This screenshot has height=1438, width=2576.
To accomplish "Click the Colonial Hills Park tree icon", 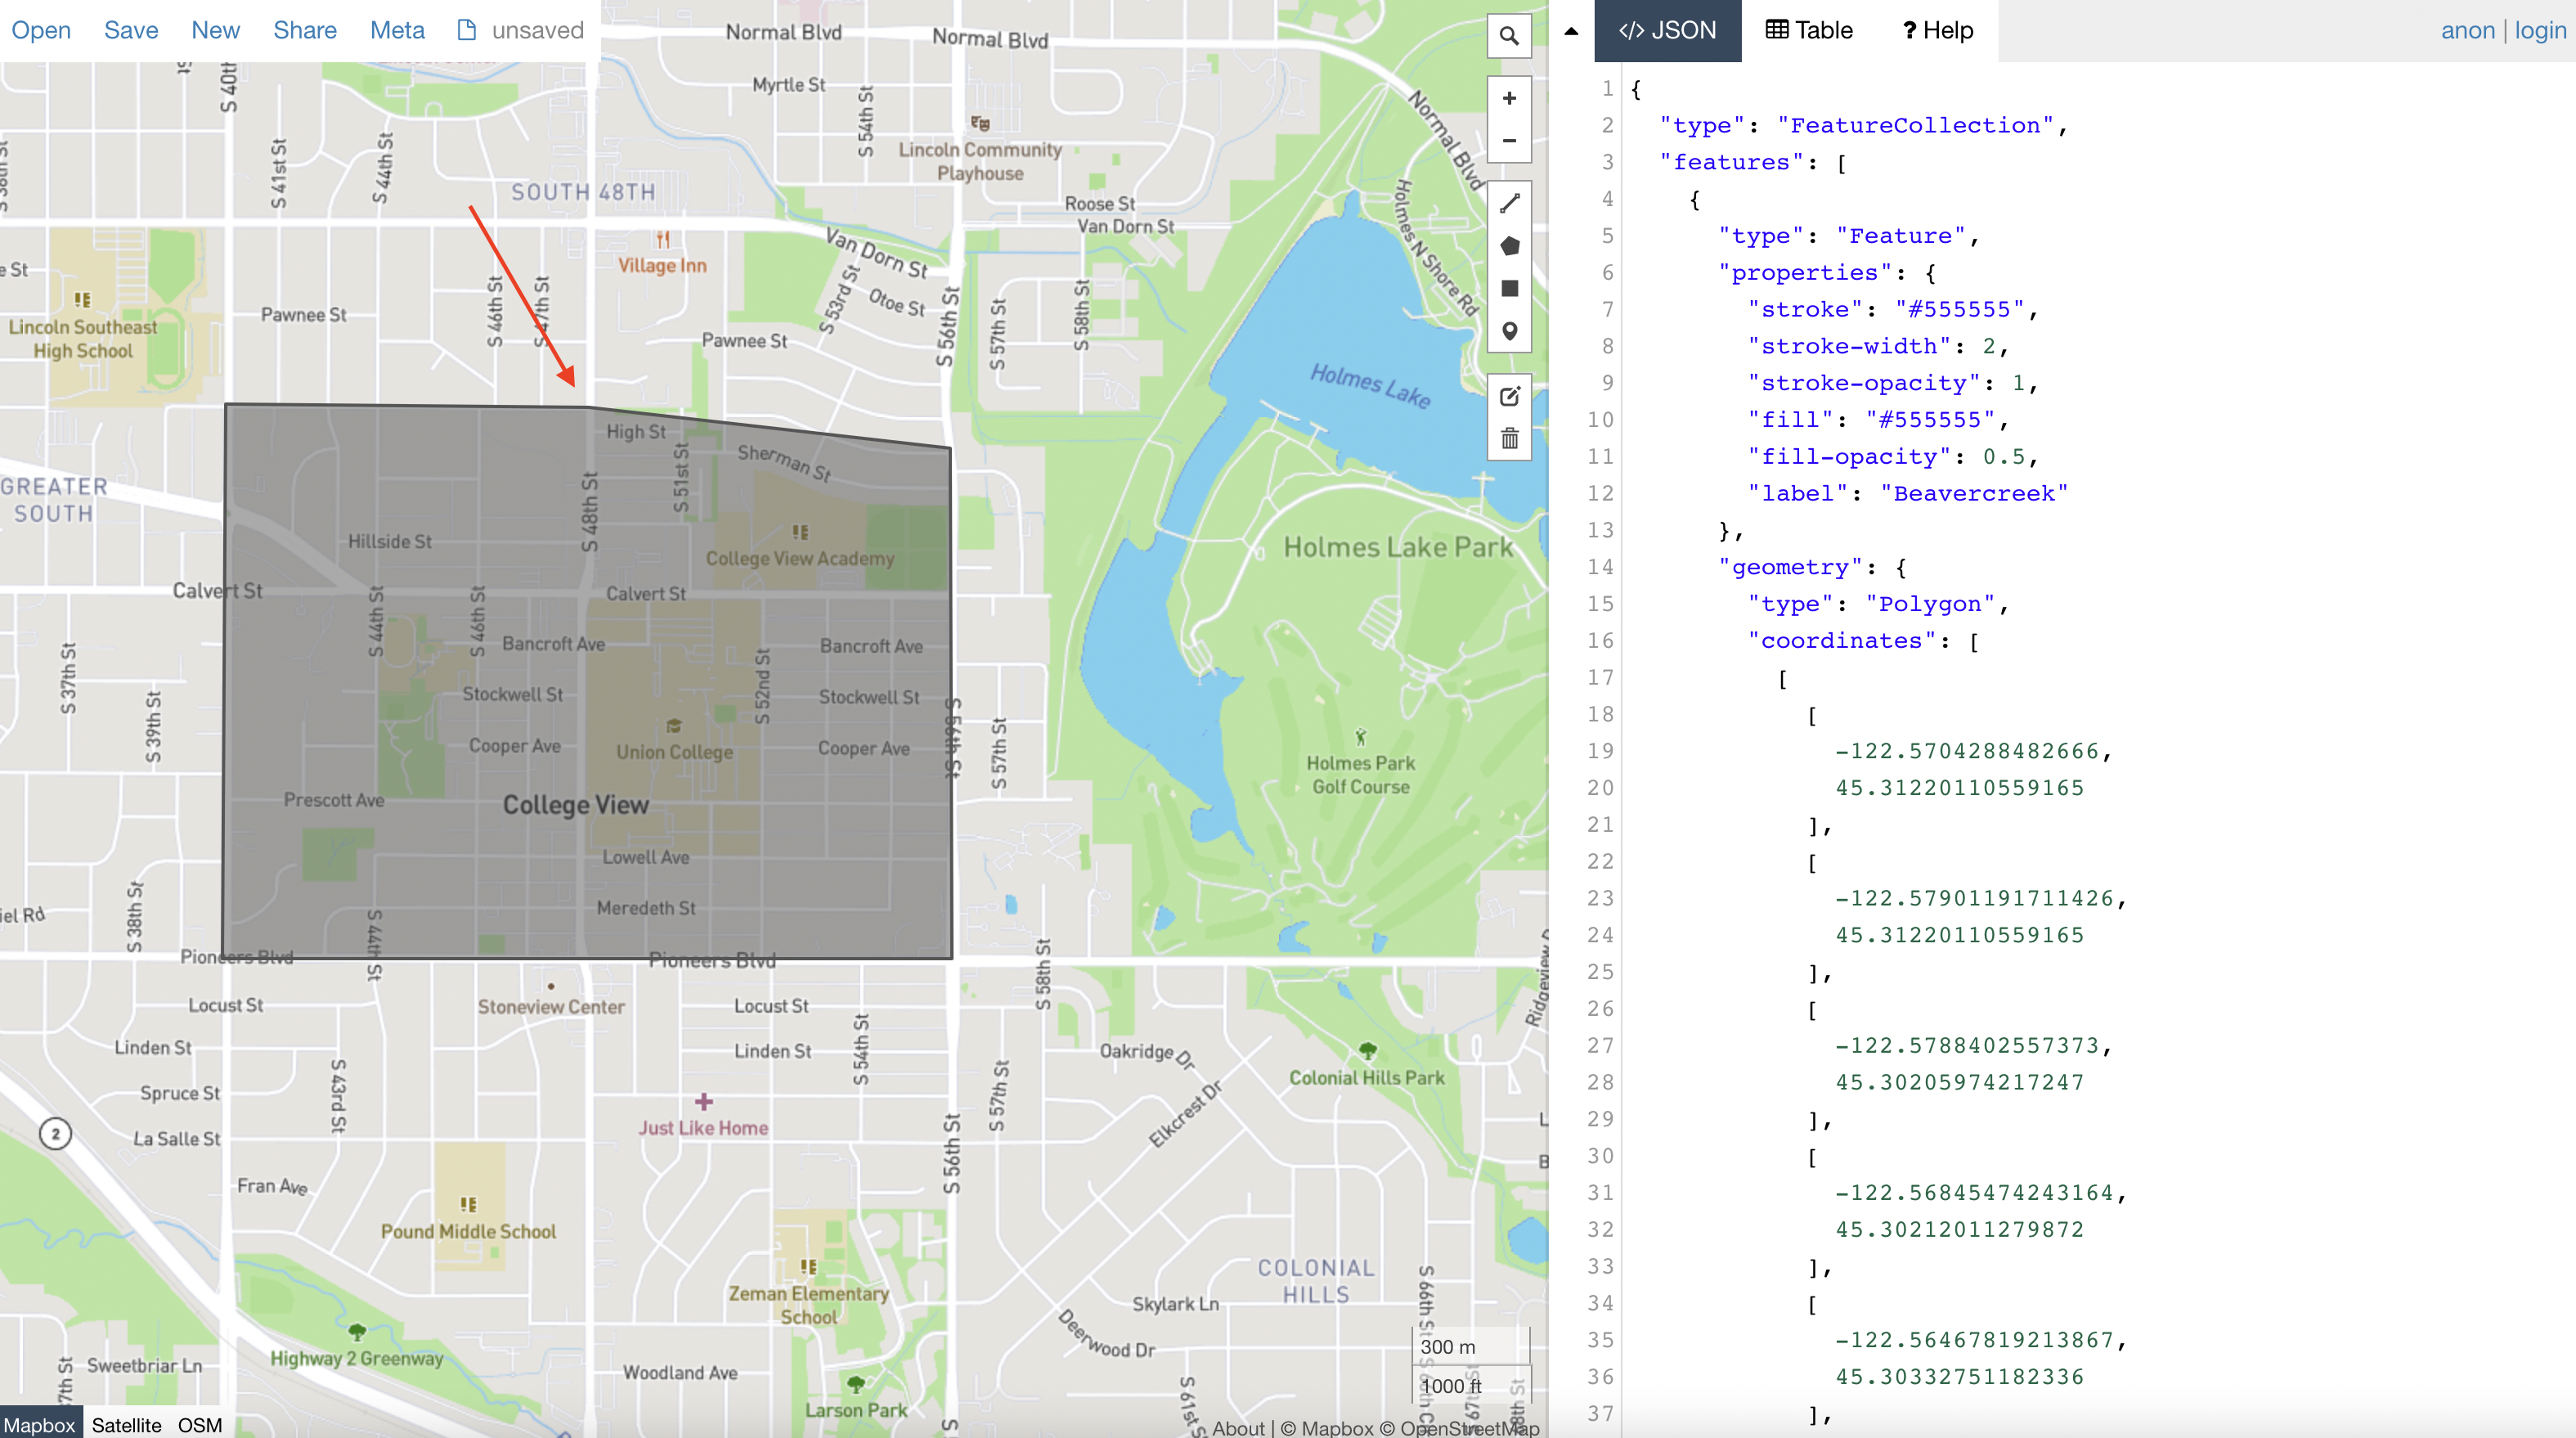I will [x=1367, y=1051].
